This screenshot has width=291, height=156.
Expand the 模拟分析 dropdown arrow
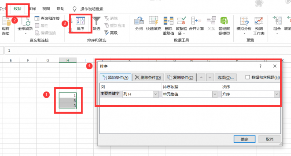(x=244, y=33)
